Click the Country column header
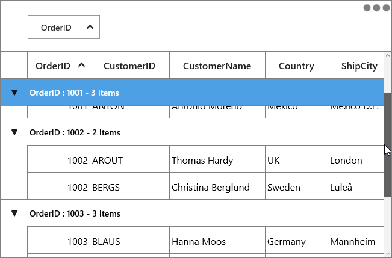Viewport: 392px width, 258px height. [296, 65]
